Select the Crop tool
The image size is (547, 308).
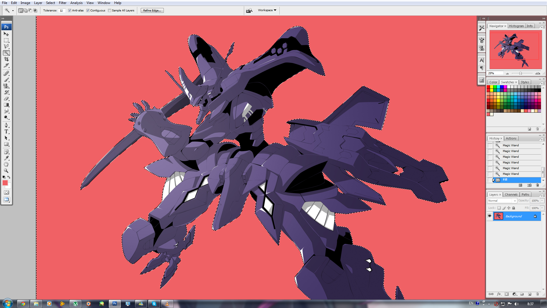(x=6, y=59)
